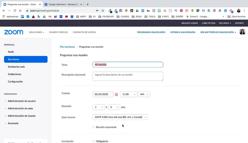Open the AM/PM selector dropdown
The image size is (248, 143).
[144, 95]
